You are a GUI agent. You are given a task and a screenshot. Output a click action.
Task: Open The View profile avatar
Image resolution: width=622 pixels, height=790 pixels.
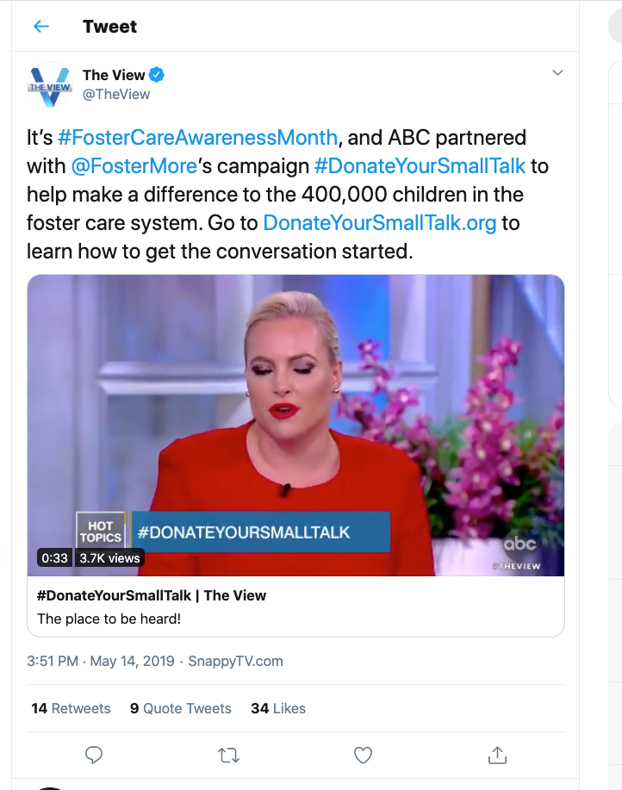tap(49, 85)
